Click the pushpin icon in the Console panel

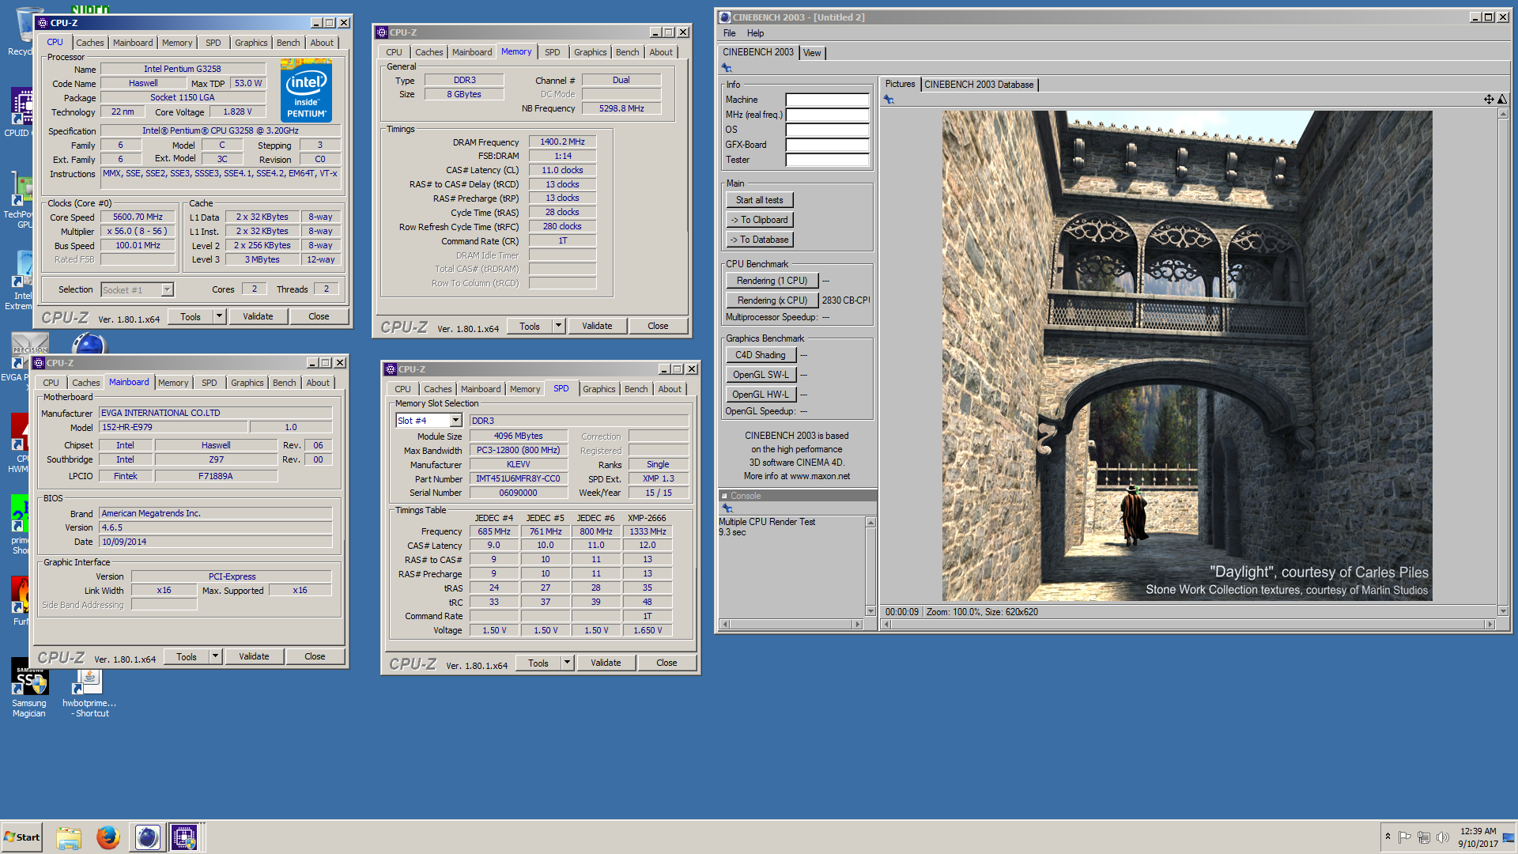tap(727, 508)
